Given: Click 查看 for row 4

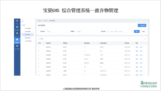Looking at the screenshot, I should tap(137, 59).
